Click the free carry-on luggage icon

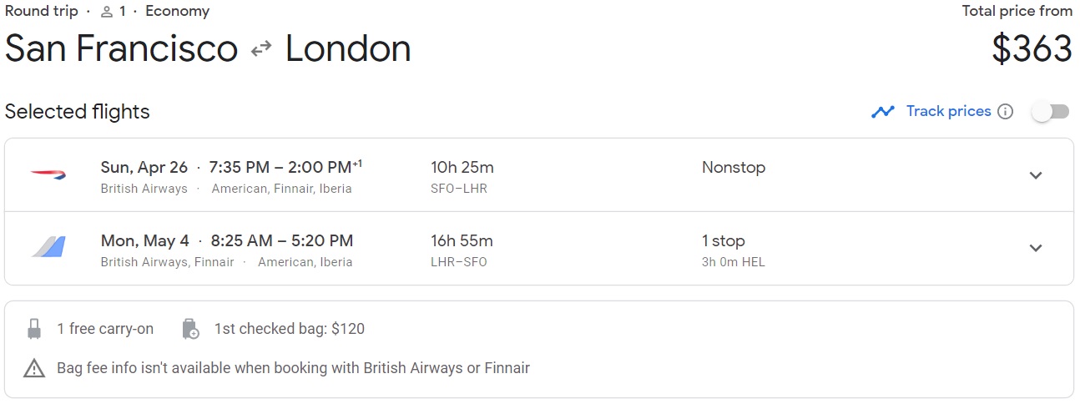point(34,329)
